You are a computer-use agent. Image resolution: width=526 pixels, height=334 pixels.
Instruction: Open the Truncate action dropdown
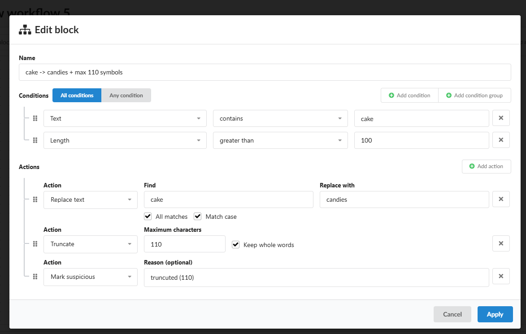(x=91, y=244)
